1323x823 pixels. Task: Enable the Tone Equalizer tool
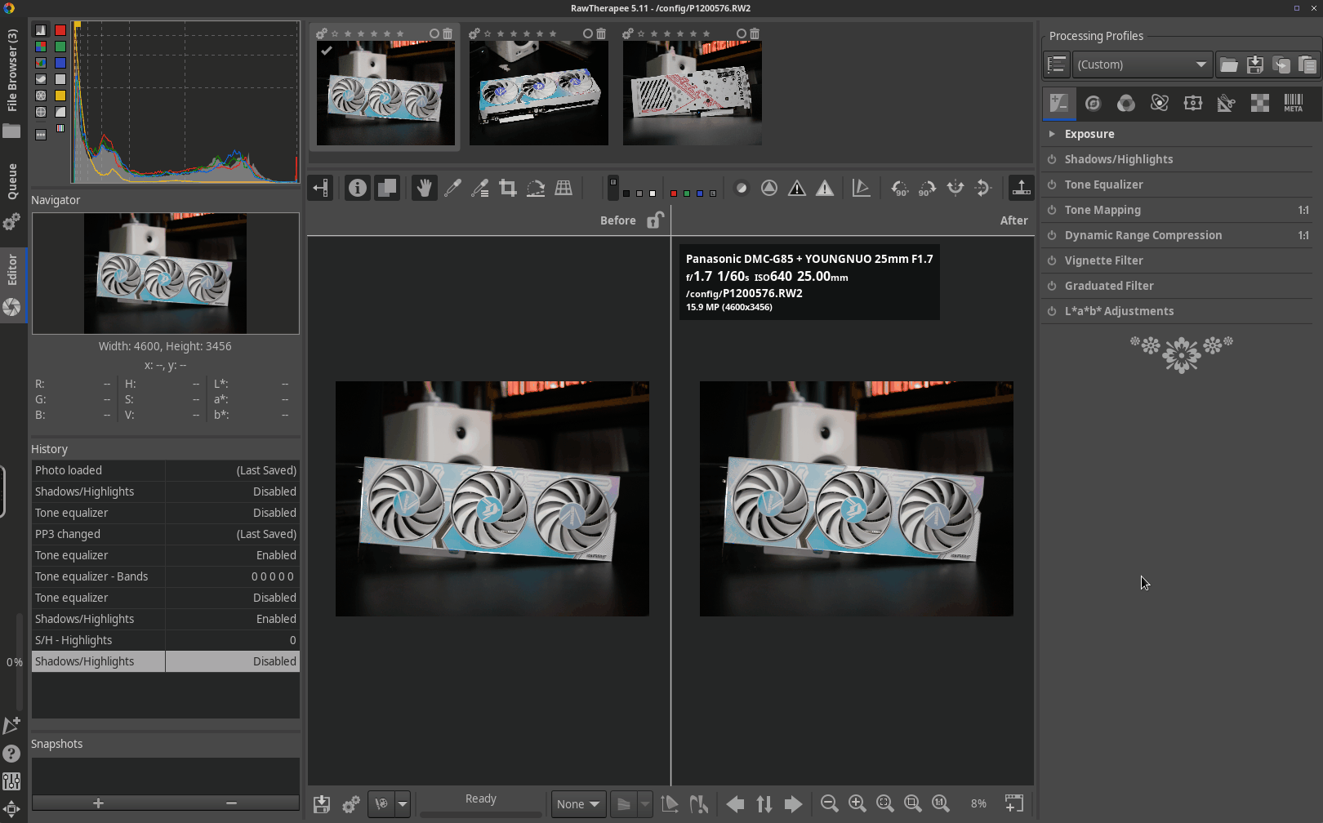(1052, 185)
